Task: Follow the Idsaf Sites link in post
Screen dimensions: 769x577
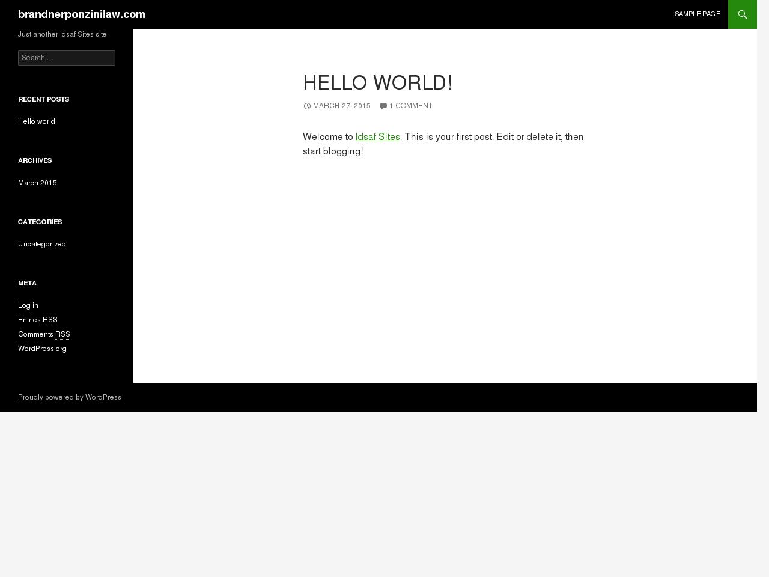Action: (377, 137)
